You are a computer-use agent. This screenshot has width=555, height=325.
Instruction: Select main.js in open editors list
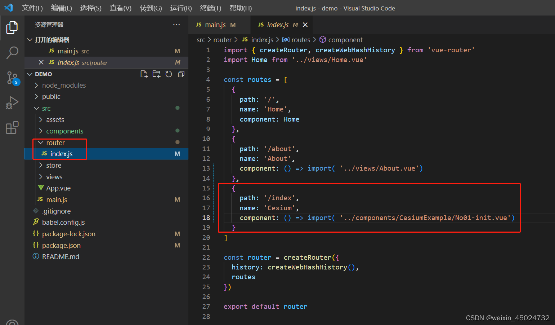coord(106,51)
